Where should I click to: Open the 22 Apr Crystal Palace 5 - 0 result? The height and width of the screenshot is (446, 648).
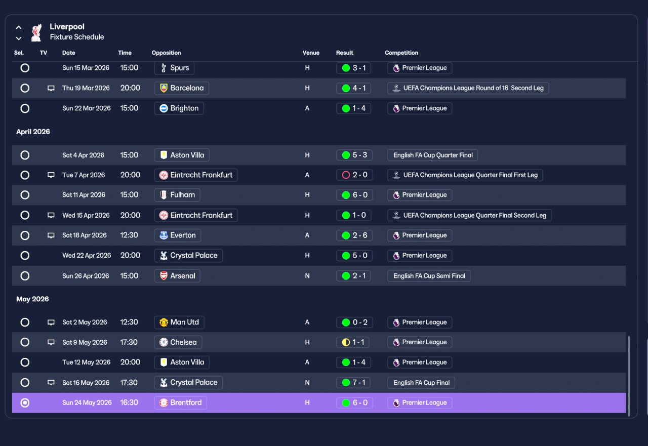pos(353,256)
